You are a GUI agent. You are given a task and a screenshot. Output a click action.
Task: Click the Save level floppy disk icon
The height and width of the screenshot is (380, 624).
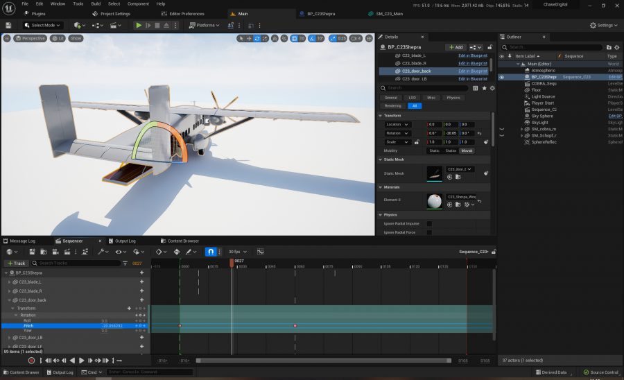[8, 25]
